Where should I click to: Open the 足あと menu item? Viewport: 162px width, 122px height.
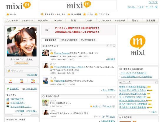[x=135, y=21]
